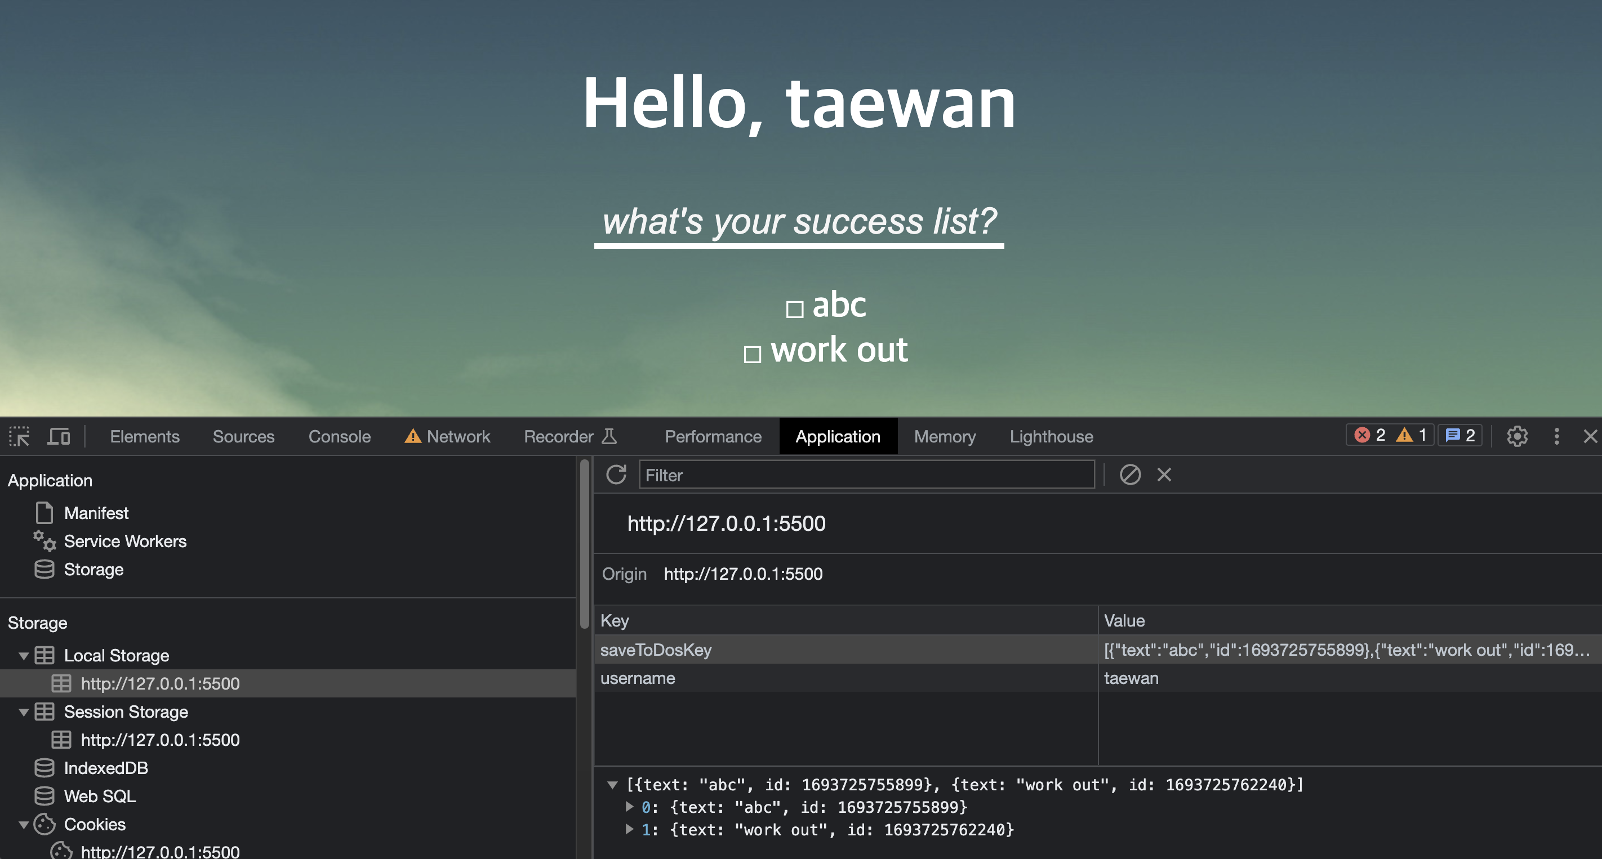1602x859 pixels.
Task: Click the Manifest file icon
Action: [x=44, y=513]
